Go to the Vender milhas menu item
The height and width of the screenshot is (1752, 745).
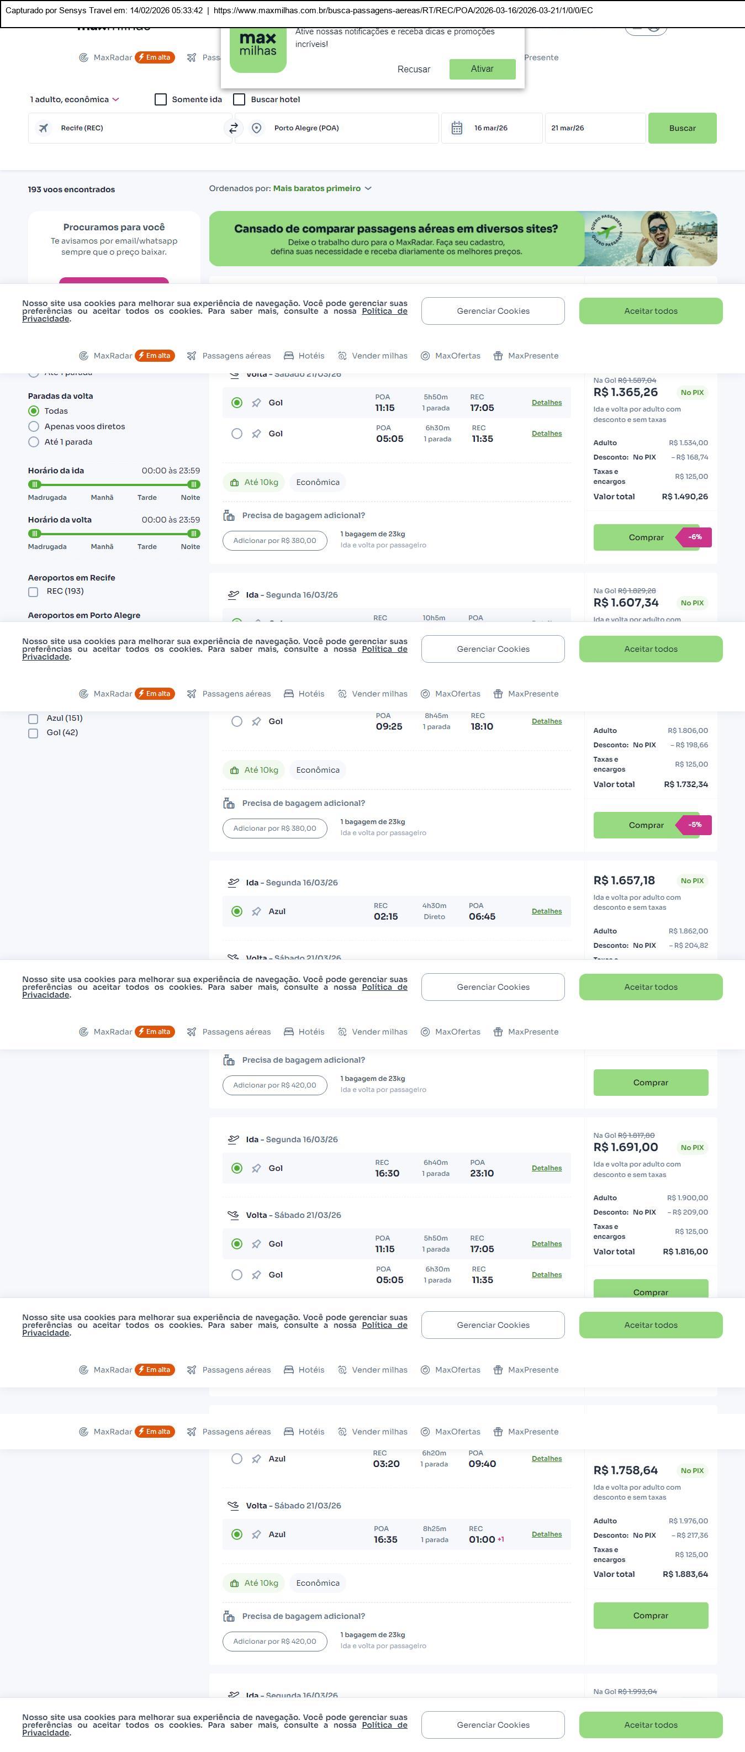372,356
